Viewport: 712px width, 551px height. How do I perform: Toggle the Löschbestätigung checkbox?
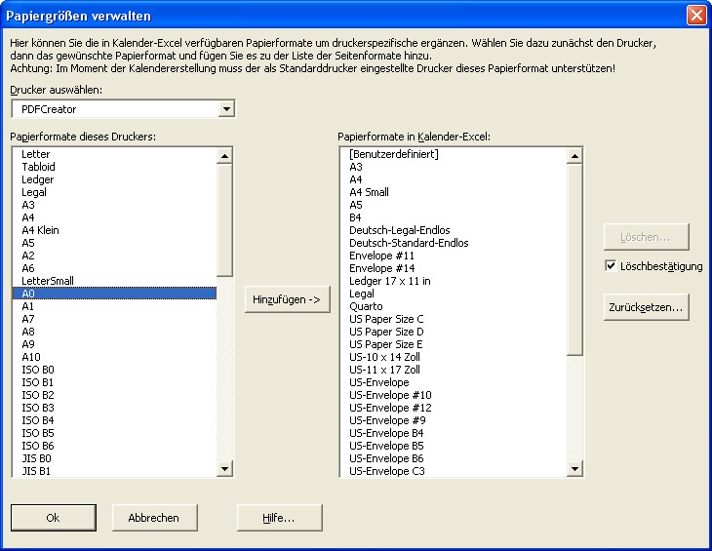click(611, 266)
